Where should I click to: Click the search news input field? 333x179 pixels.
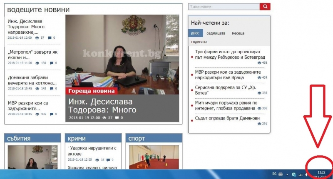pyautogui.click(x=224, y=7)
